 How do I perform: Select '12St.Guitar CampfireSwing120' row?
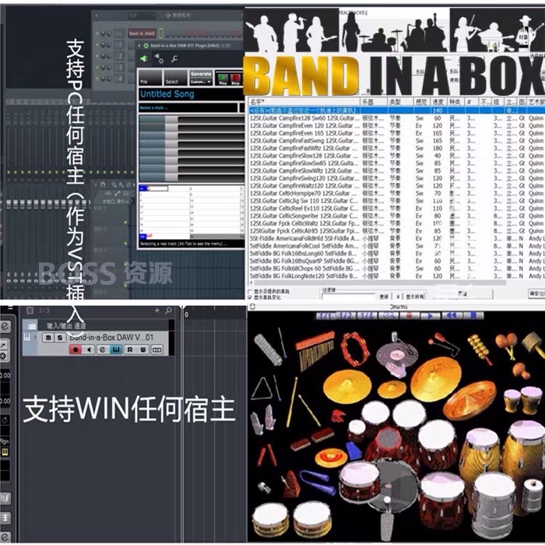396,178
